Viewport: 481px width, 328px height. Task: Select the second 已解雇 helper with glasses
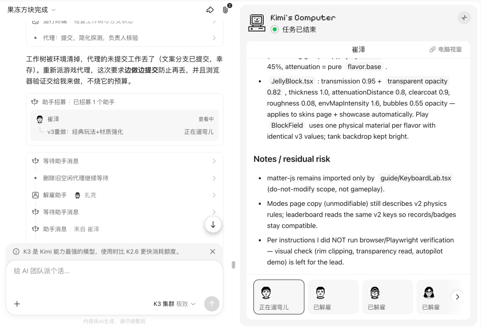click(x=387, y=297)
